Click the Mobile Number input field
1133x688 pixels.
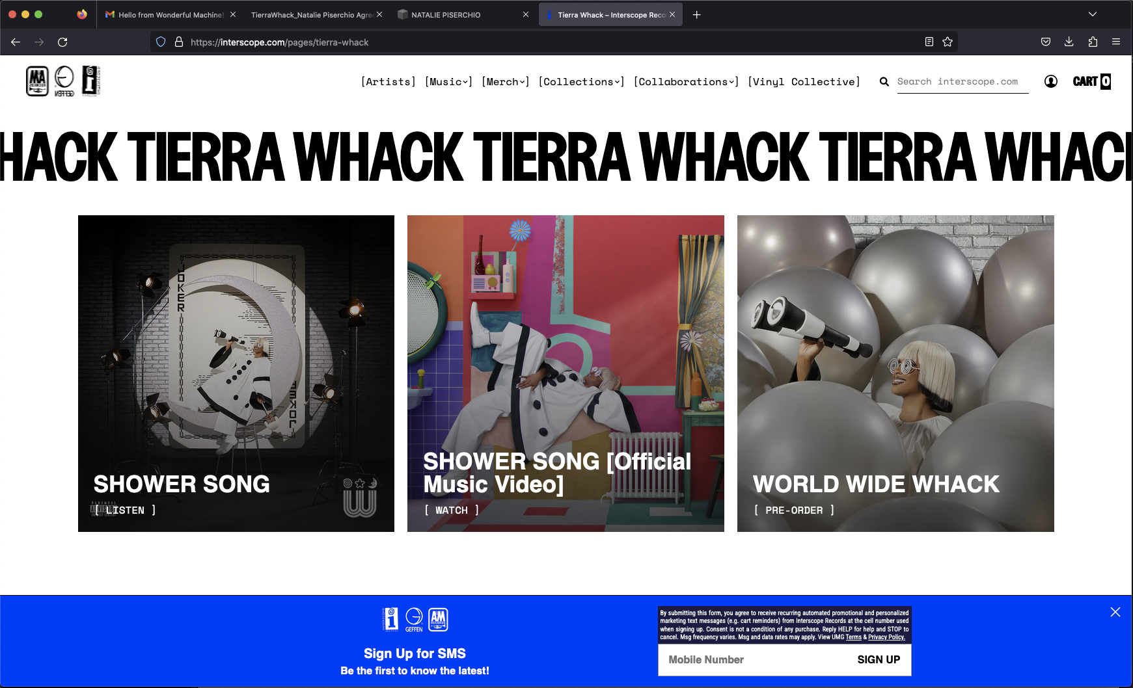[x=753, y=660]
